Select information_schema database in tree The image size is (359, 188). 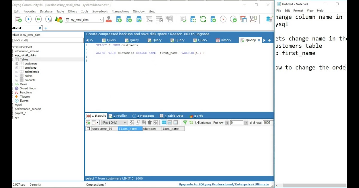point(27,51)
